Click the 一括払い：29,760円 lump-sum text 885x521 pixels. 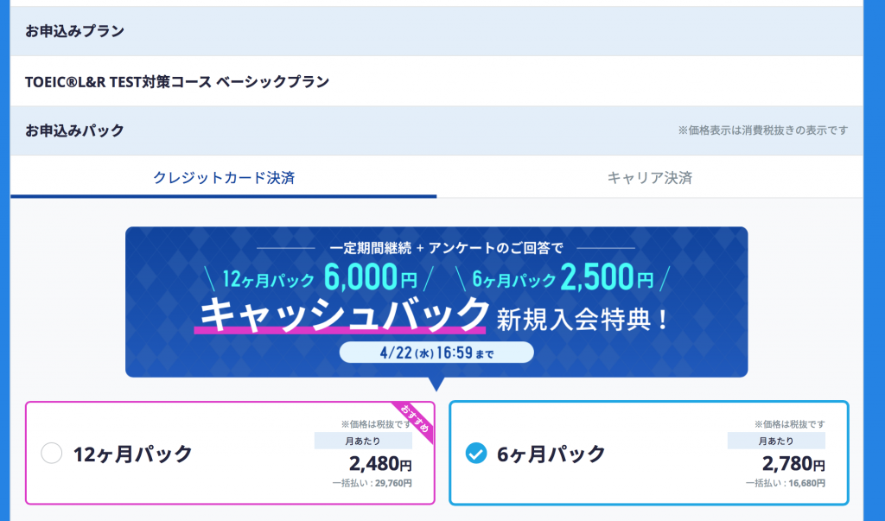(372, 483)
